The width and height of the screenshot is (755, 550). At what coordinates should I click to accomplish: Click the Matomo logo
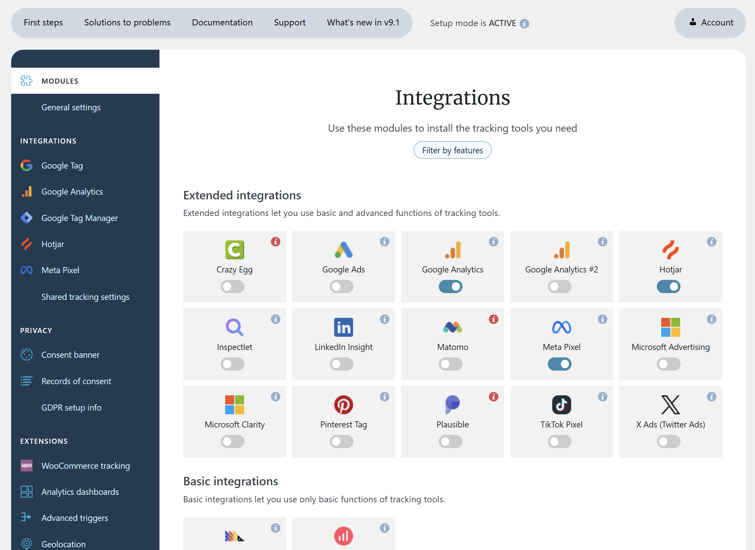[x=453, y=327]
